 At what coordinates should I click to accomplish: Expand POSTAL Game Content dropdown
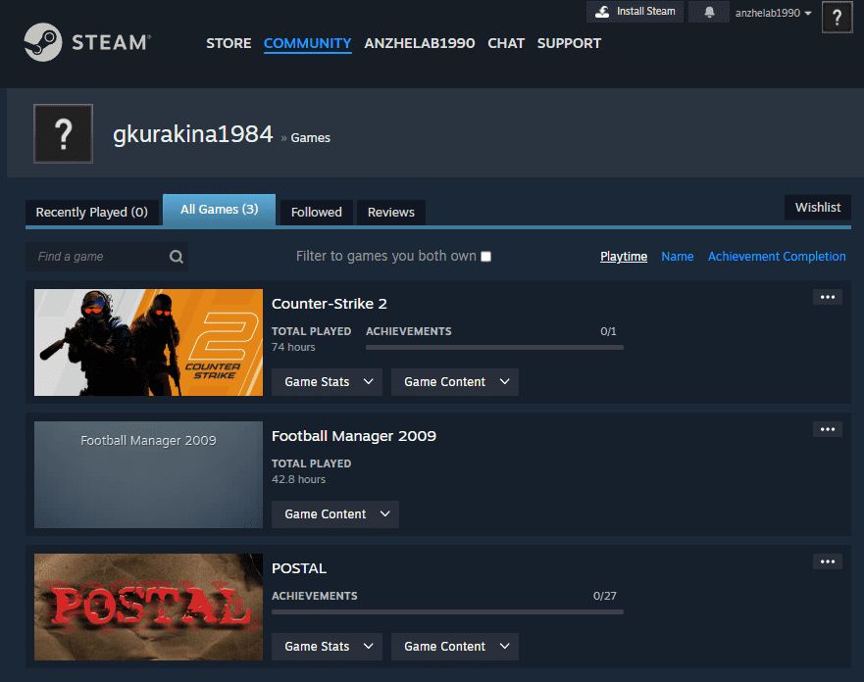(x=454, y=647)
